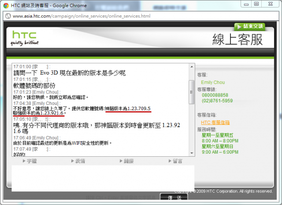The image size is (282, 205).
Task: Click the 17:01:23 [Emily Chou] header
Action: pos(37,92)
